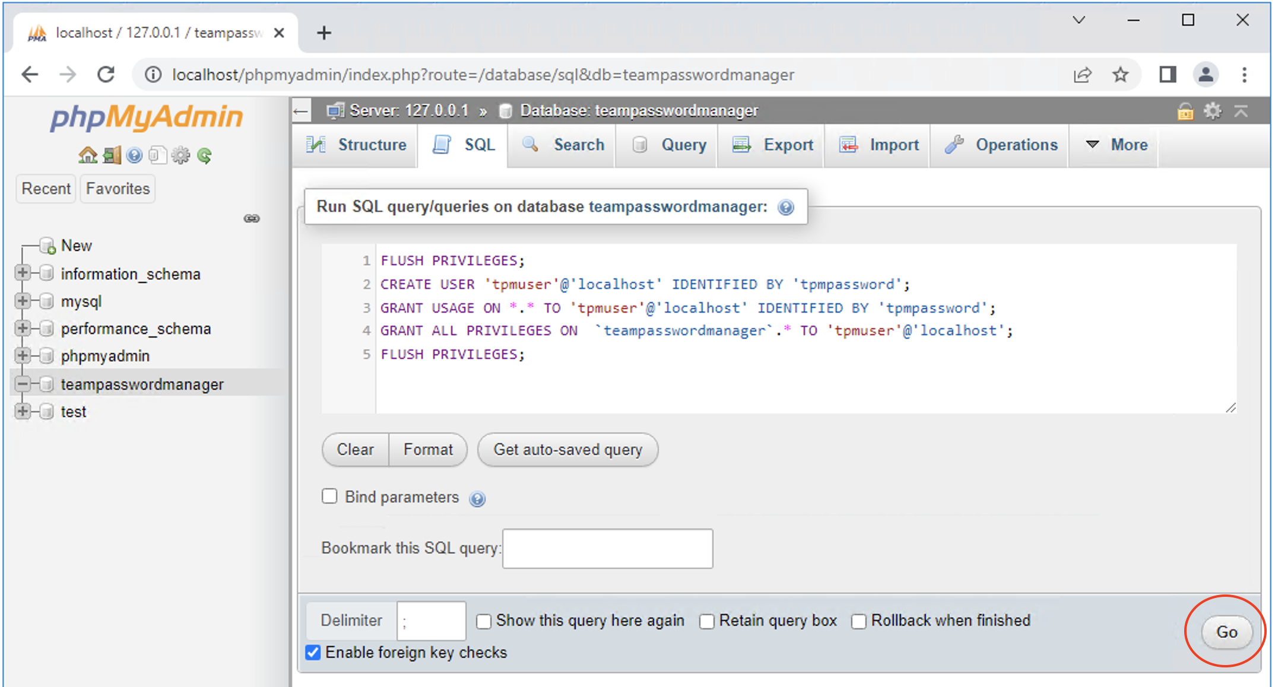This screenshot has height=687, width=1275.
Task: Open Chrome three-dot menu
Action: (1245, 75)
